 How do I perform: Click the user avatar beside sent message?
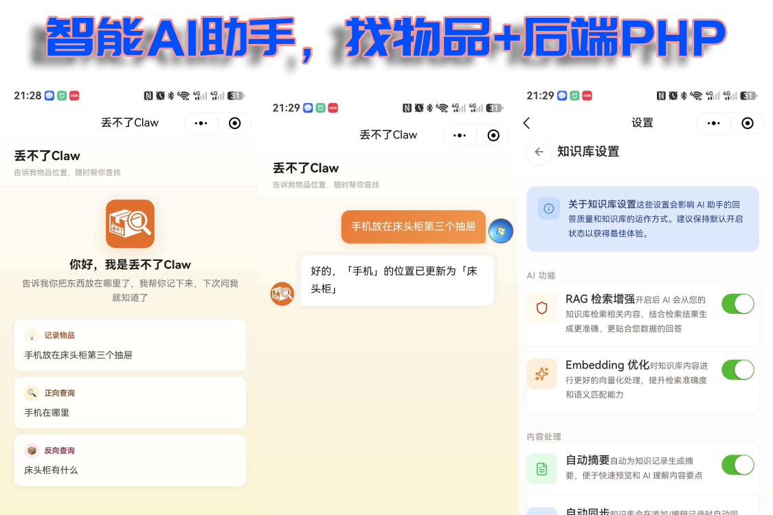pos(501,231)
